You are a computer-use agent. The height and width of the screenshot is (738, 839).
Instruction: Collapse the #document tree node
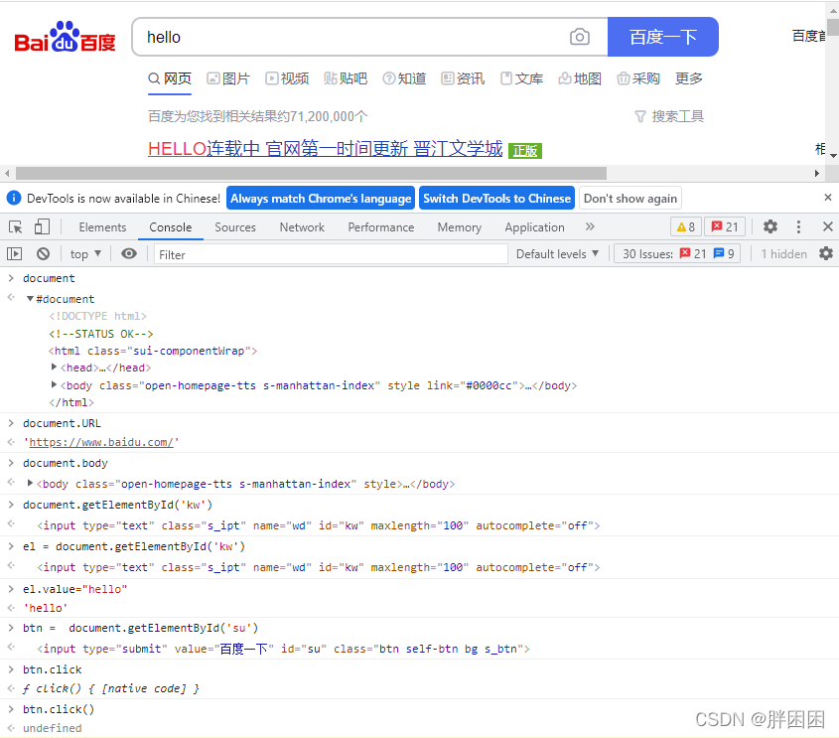[x=31, y=299]
